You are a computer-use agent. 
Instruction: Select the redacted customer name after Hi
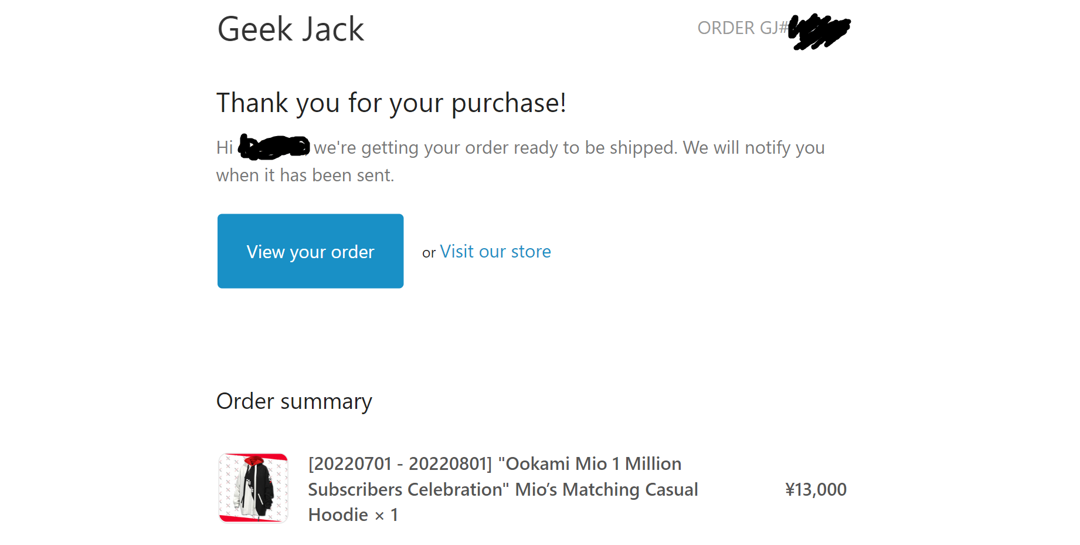point(274,147)
